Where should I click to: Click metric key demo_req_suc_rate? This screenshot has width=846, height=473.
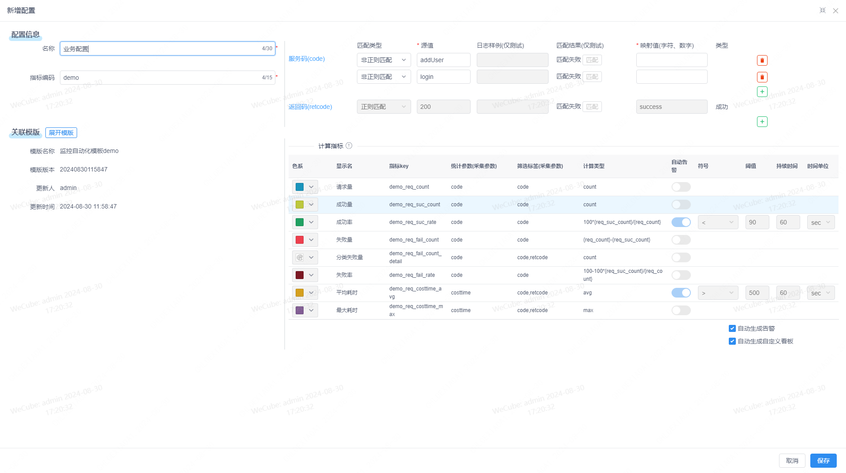(x=412, y=222)
